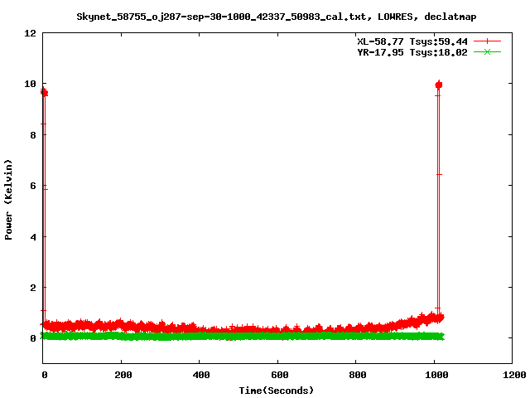Screen dimensions: 530x398
Task: Click the green YR data trace
Action: pos(243,336)
